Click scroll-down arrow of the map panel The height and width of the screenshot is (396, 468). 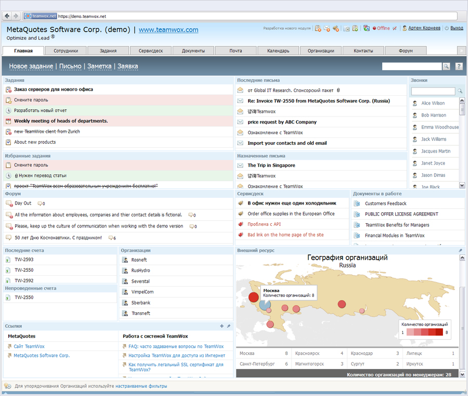pos(462,373)
